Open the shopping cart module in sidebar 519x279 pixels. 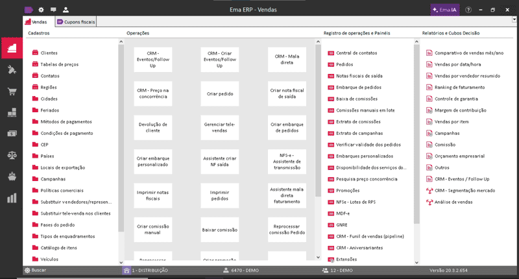click(12, 91)
